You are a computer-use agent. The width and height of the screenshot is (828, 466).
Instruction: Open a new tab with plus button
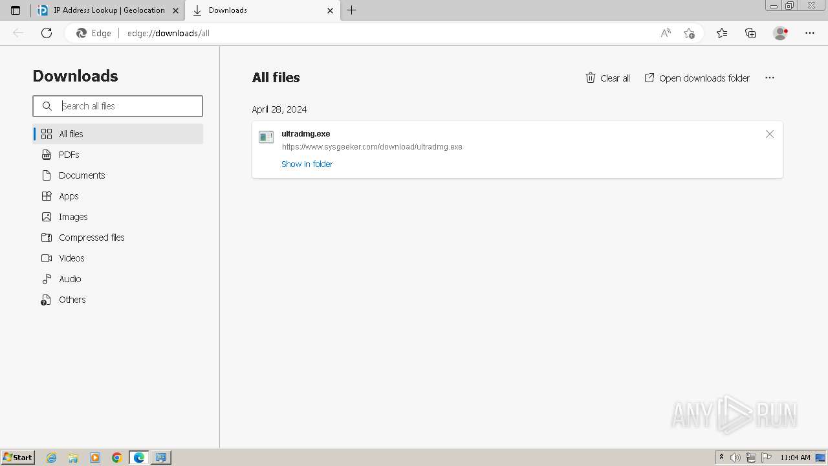click(351, 10)
